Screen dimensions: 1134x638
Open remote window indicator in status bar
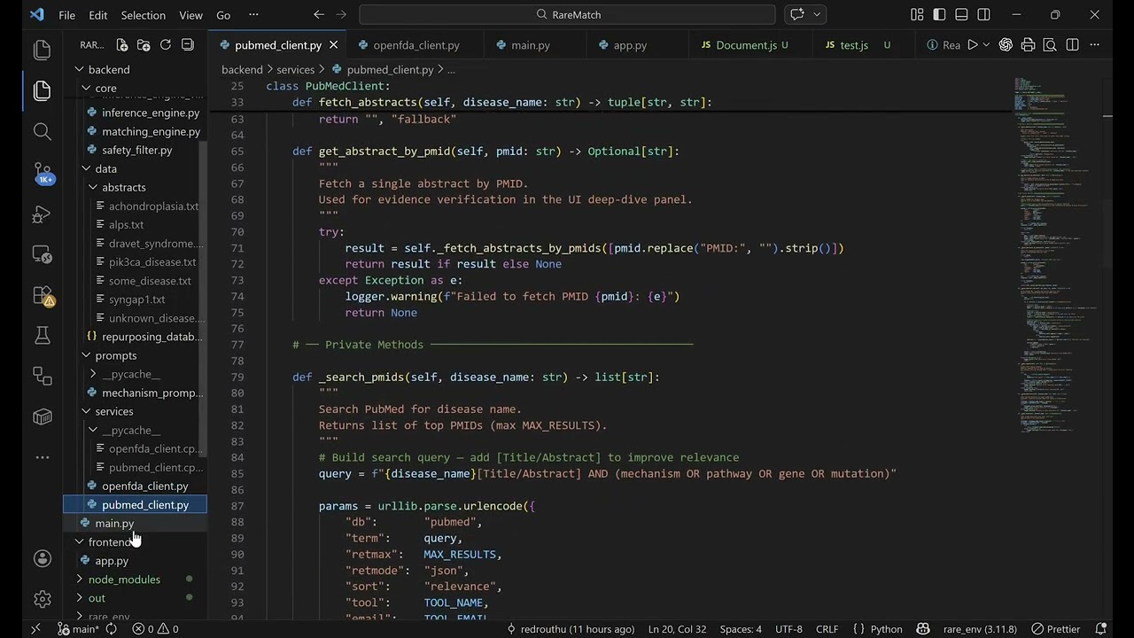pyautogui.click(x=35, y=629)
